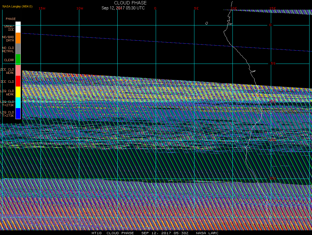Viewport: 312px width, 235px height.
Task: Click the MT10 text in bottom caption
Action: [x=97, y=233]
